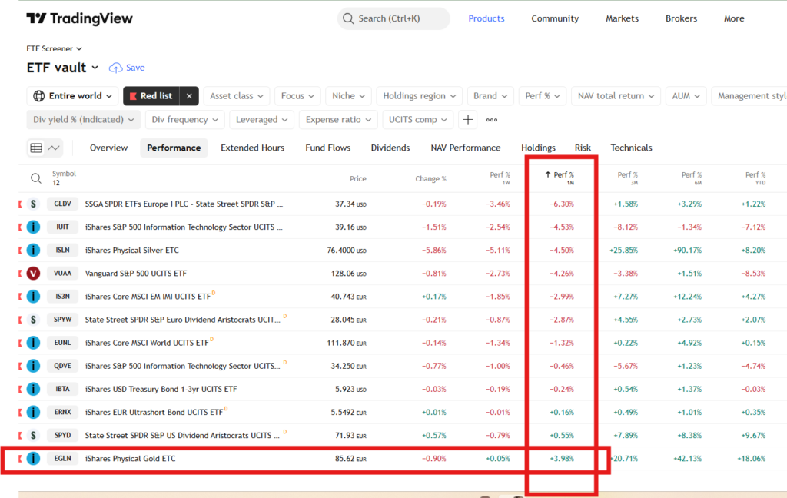Click the cloud Save icon
Screen dimensions: 787x498
[x=116, y=68]
